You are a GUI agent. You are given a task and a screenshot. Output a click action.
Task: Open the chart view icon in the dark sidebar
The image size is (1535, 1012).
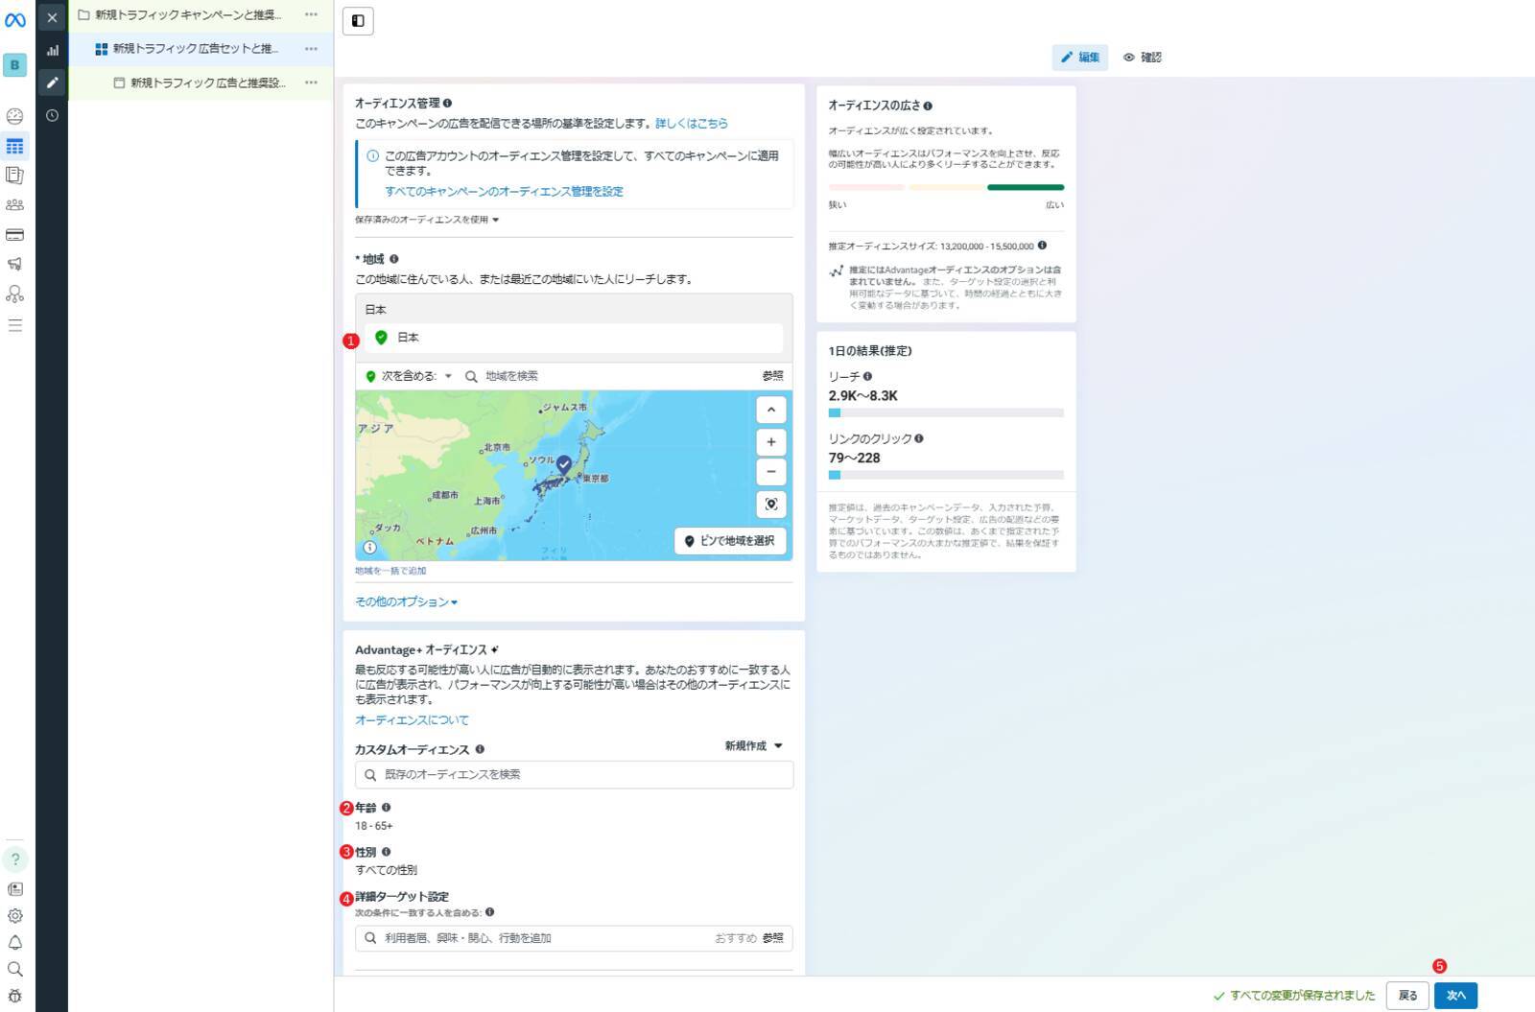(52, 51)
